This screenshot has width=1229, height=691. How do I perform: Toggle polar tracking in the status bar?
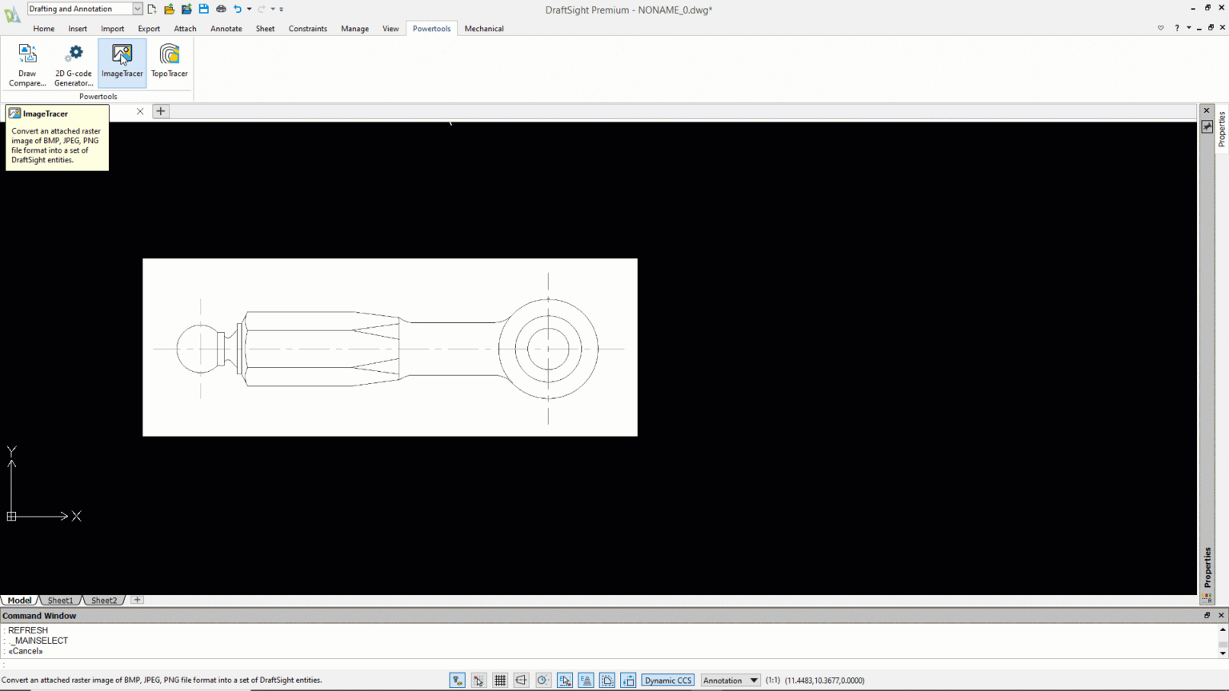pos(542,680)
